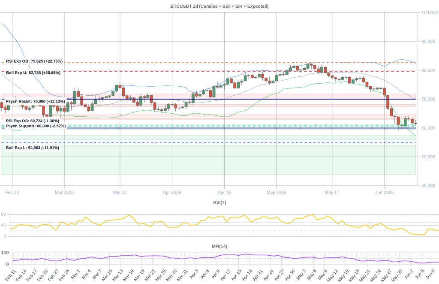Viewport: 439px width, 284px height.
Task: Click the May 6 bottom axis tick
Action: [311, 274]
